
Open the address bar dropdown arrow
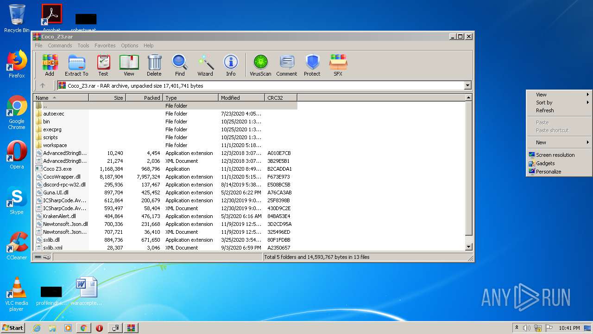click(x=467, y=85)
